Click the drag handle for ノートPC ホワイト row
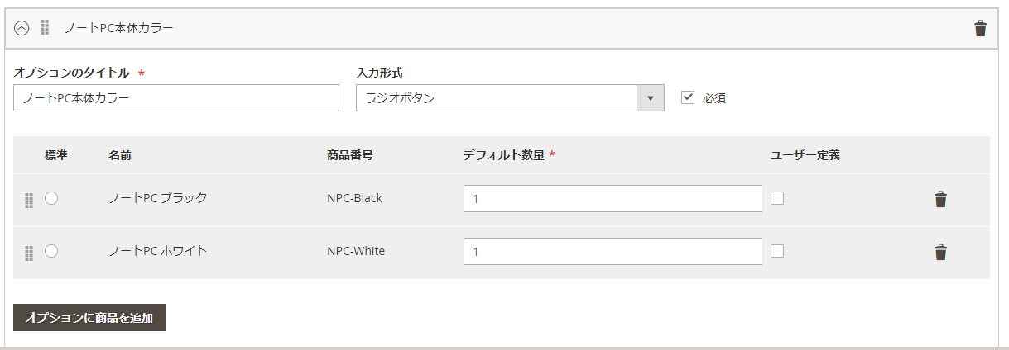This screenshot has width=1009, height=350. pyautogui.click(x=29, y=253)
